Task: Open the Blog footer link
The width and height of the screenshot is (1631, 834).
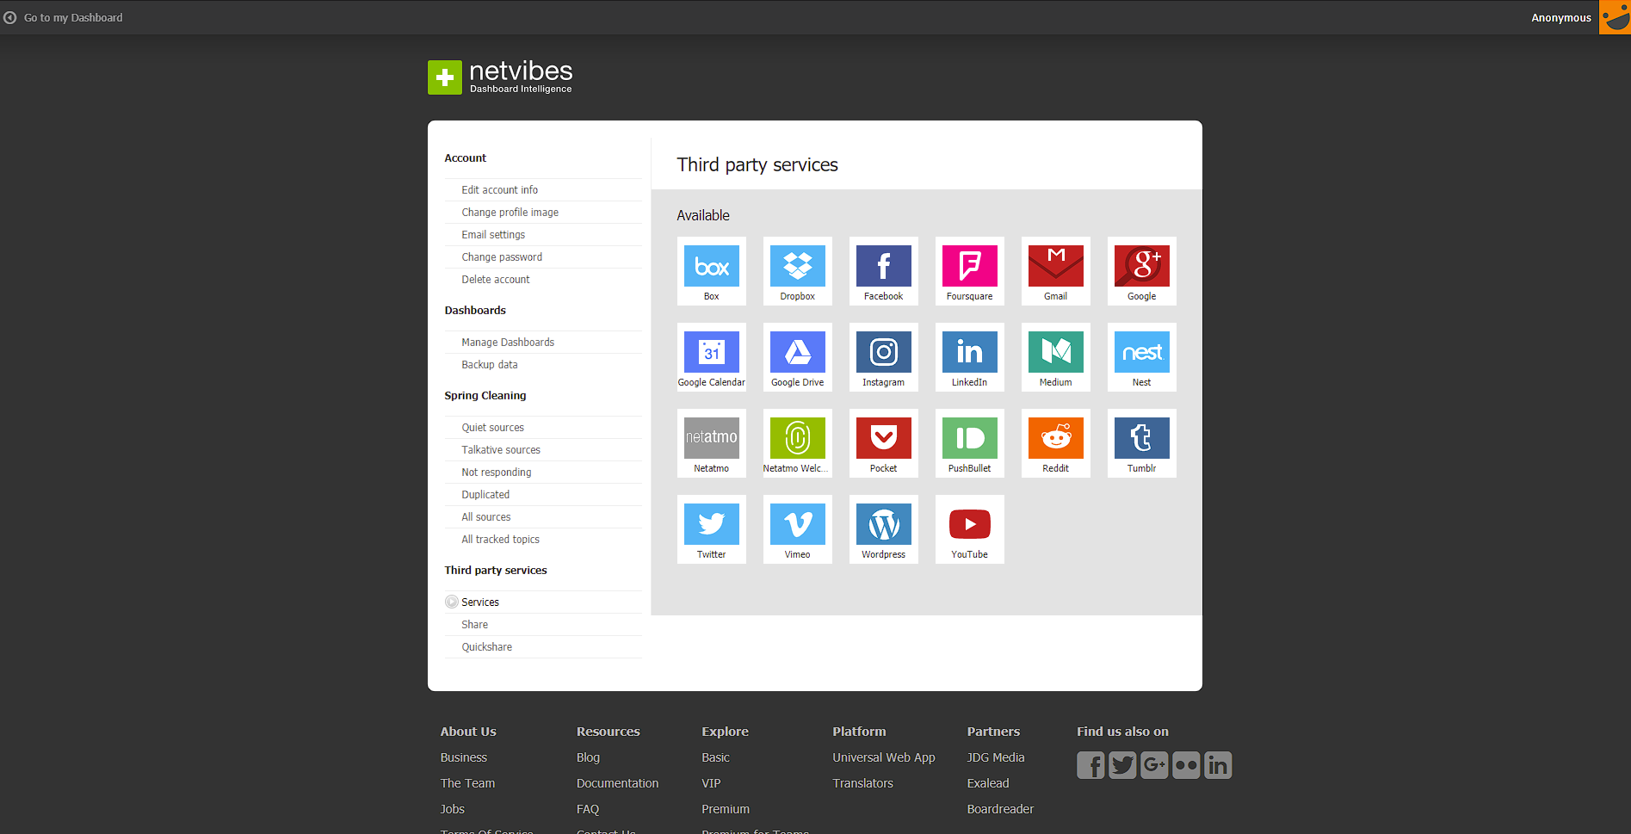Action: [x=588, y=757]
